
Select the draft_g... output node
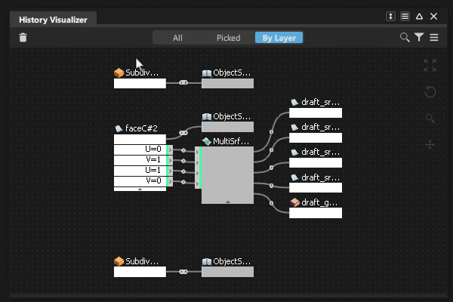(316, 213)
